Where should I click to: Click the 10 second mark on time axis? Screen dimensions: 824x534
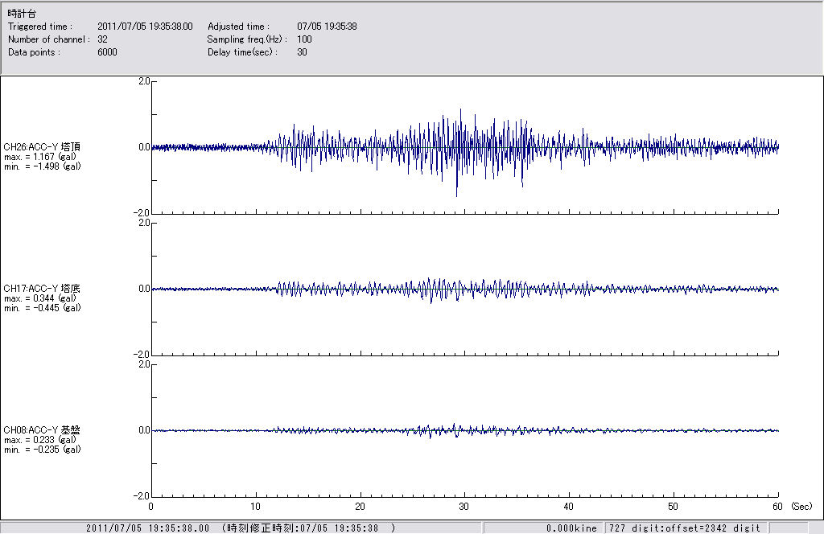click(x=256, y=507)
